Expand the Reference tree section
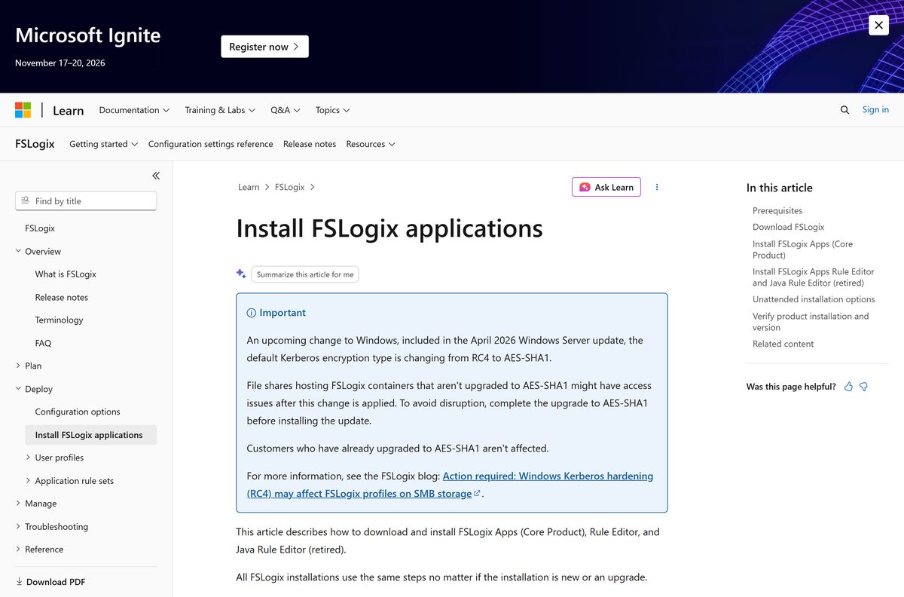Screen dimensions: 904x597 click(18, 549)
